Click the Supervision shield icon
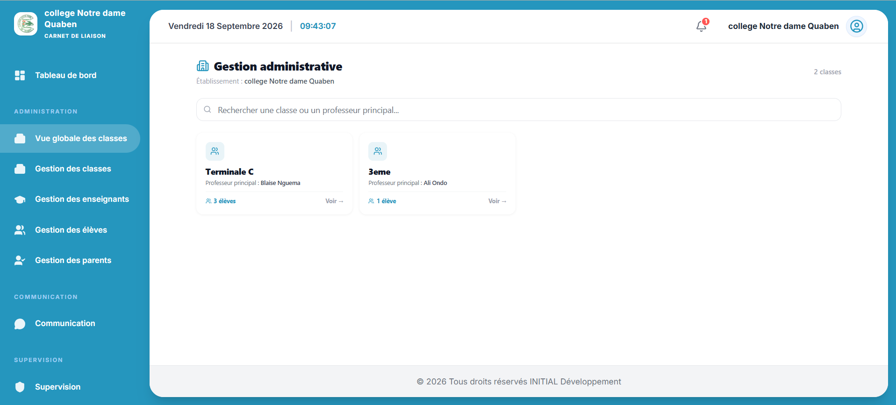Viewport: 896px width, 405px height. pos(20,387)
